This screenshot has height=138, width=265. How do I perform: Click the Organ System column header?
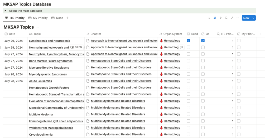click(x=171, y=34)
